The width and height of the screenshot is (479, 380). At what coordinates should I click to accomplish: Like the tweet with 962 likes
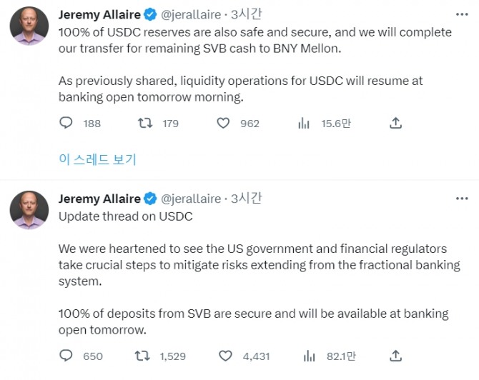point(223,123)
